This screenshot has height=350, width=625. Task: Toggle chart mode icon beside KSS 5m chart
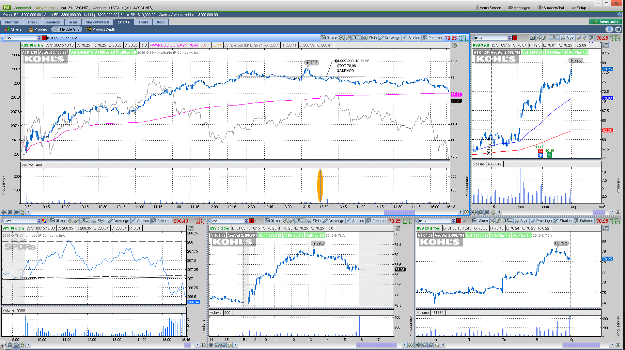point(398,228)
